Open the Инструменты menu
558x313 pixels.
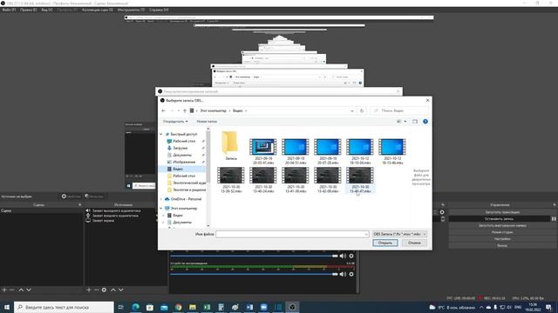pos(131,10)
